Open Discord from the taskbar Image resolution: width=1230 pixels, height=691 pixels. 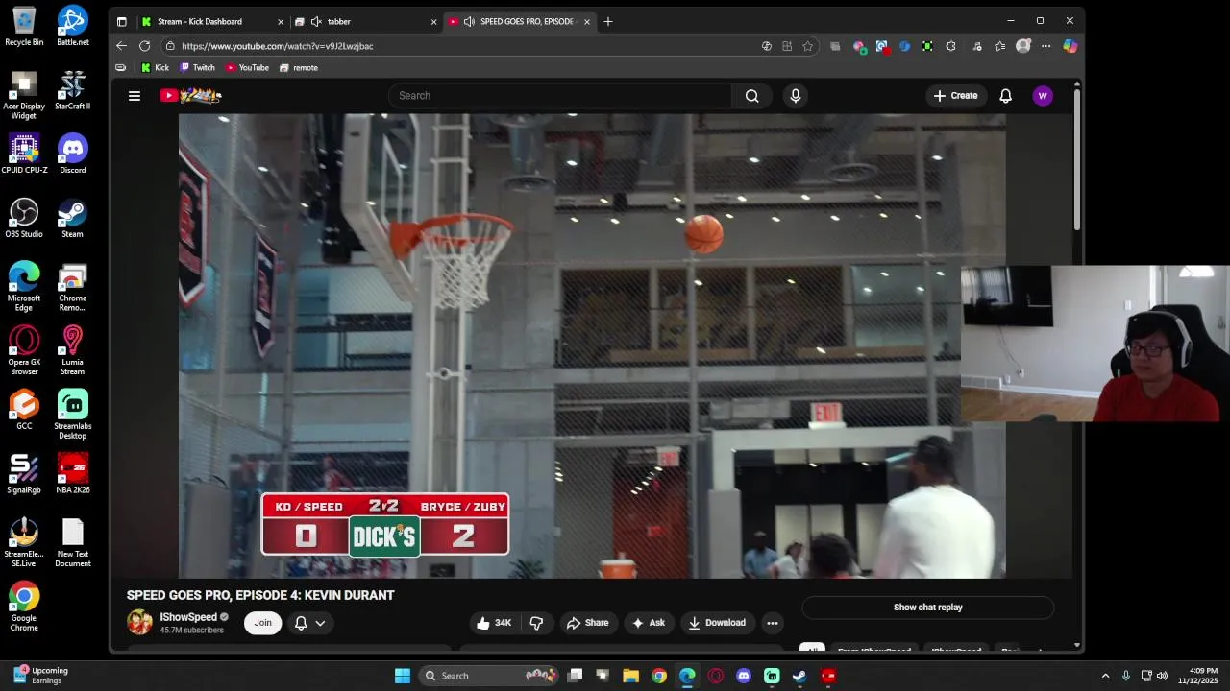pos(743,676)
